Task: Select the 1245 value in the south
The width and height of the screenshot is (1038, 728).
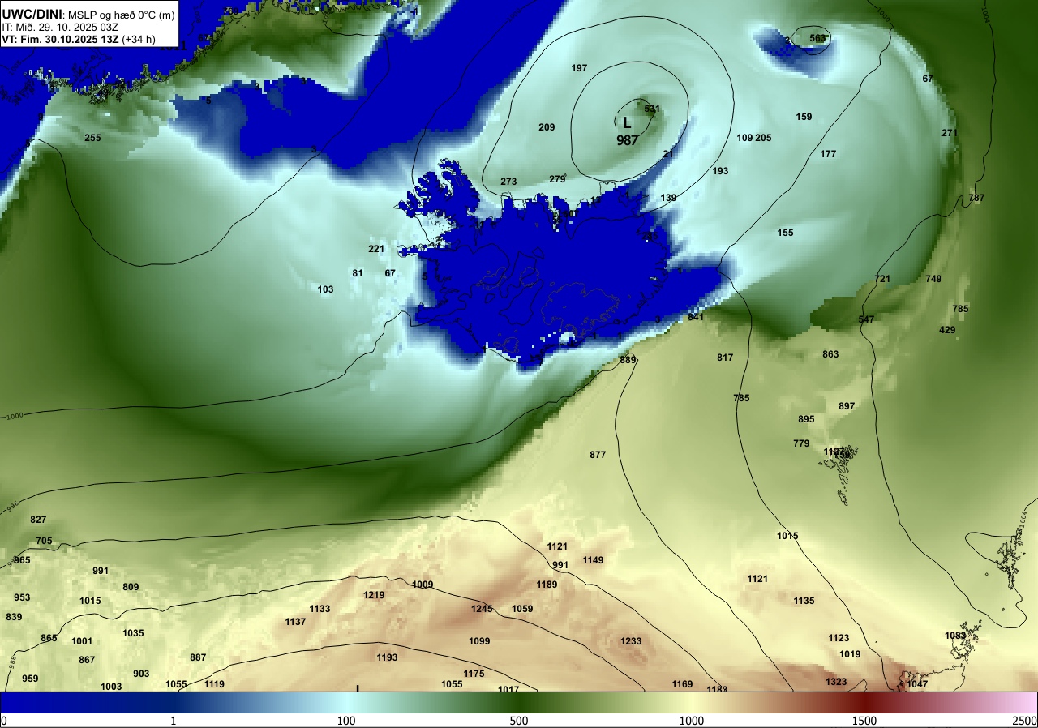Action: [482, 609]
